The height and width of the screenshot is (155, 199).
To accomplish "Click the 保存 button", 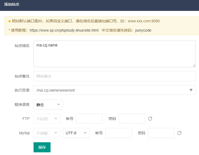I will 42,147.
